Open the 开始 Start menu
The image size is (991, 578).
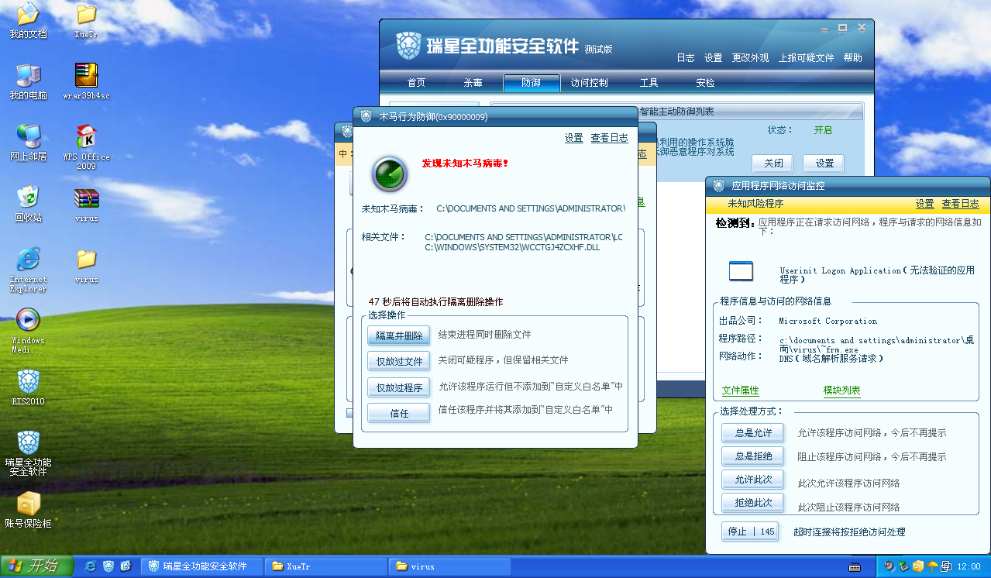tap(37, 566)
